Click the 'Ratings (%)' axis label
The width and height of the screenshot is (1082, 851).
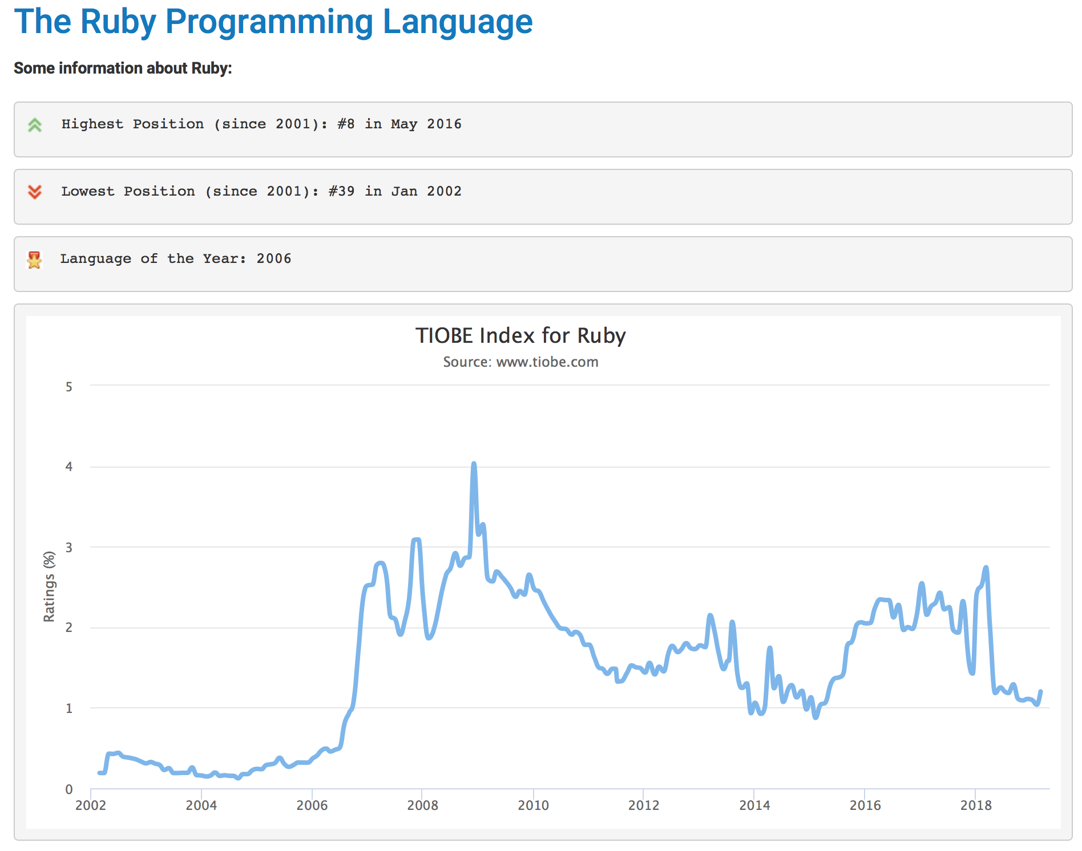49,586
